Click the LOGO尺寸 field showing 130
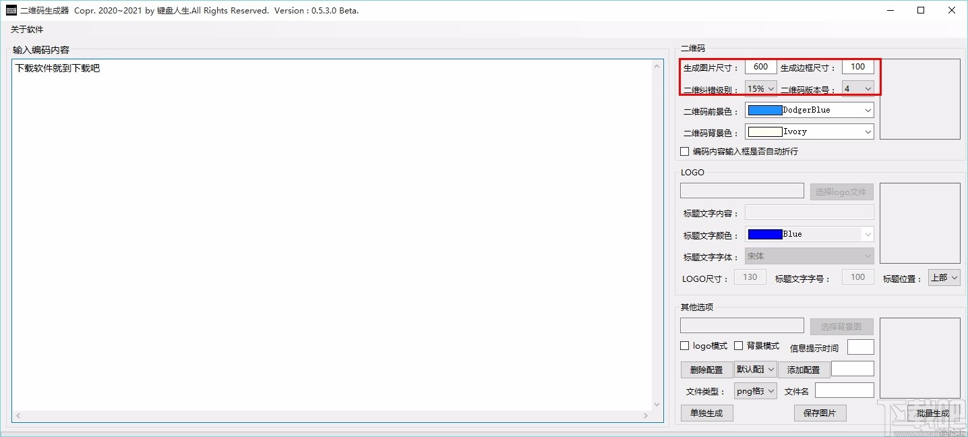The image size is (968, 437). [x=750, y=277]
